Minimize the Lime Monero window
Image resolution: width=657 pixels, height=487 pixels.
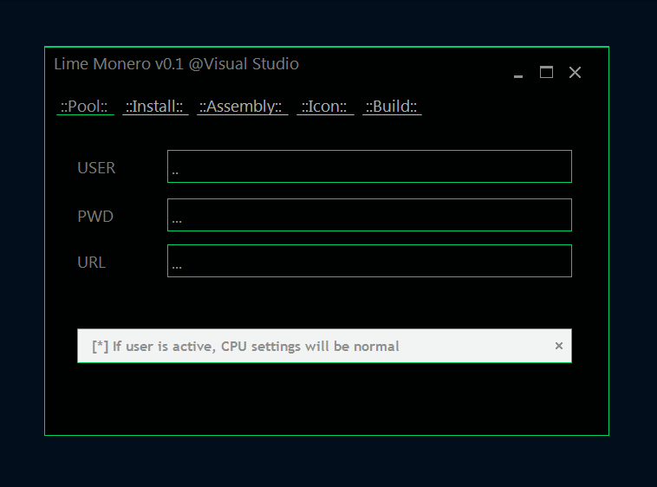tap(518, 75)
